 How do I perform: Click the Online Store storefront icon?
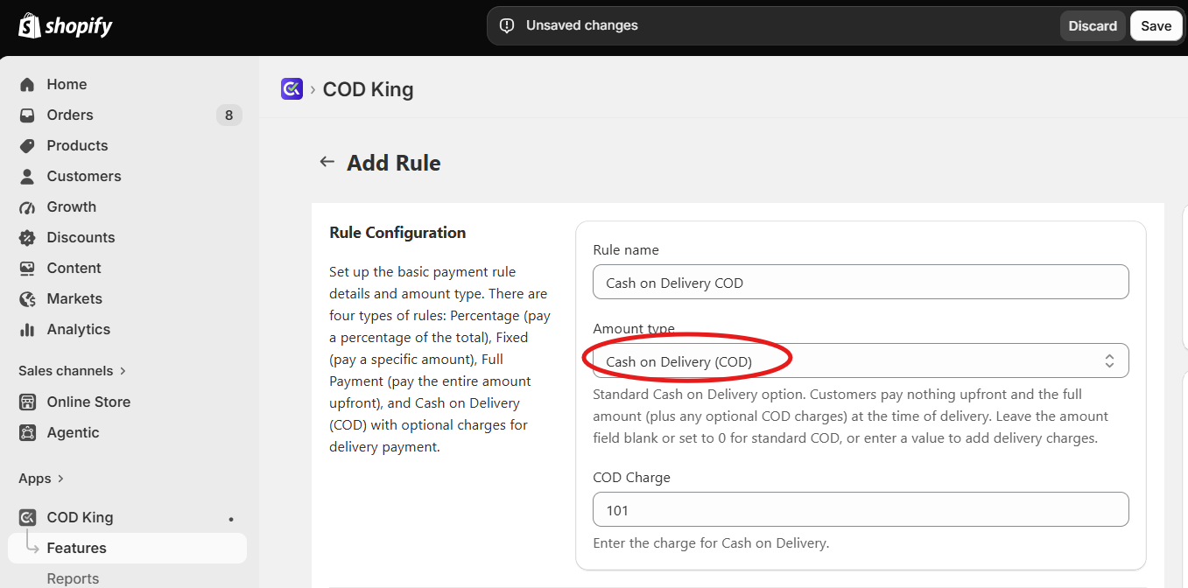pos(27,402)
